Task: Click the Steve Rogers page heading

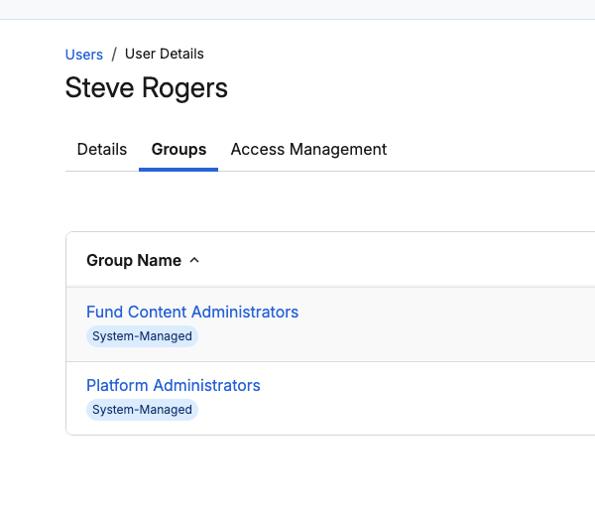Action: pos(147,87)
